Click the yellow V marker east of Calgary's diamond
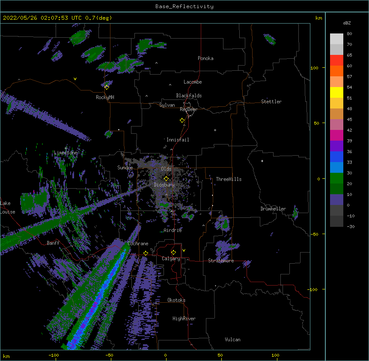Viewport: 369px width, 361px height. coord(184,250)
